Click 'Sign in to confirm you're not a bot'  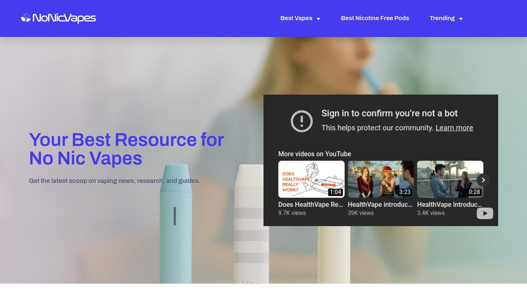point(389,113)
